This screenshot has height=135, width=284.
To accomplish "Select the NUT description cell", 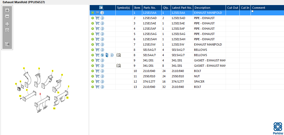I will click(209, 76).
